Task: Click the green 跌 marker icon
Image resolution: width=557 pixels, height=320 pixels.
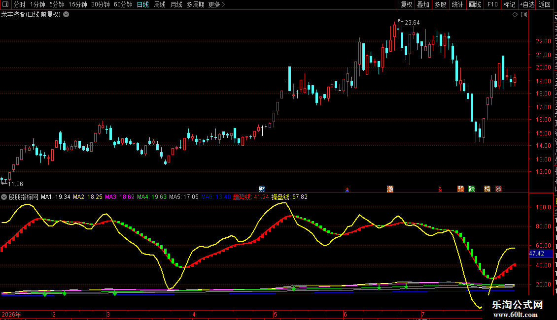Action: (x=472, y=189)
